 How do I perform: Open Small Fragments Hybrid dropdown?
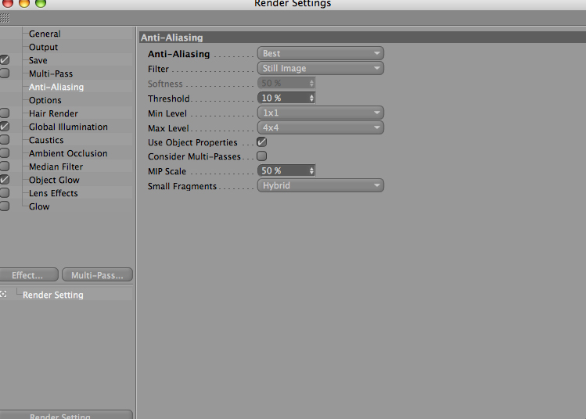click(321, 185)
